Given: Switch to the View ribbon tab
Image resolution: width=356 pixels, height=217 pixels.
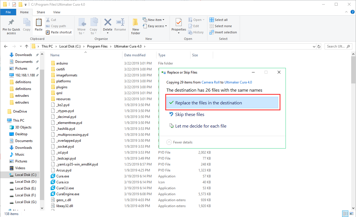Looking at the screenshot, I should point(57,12).
